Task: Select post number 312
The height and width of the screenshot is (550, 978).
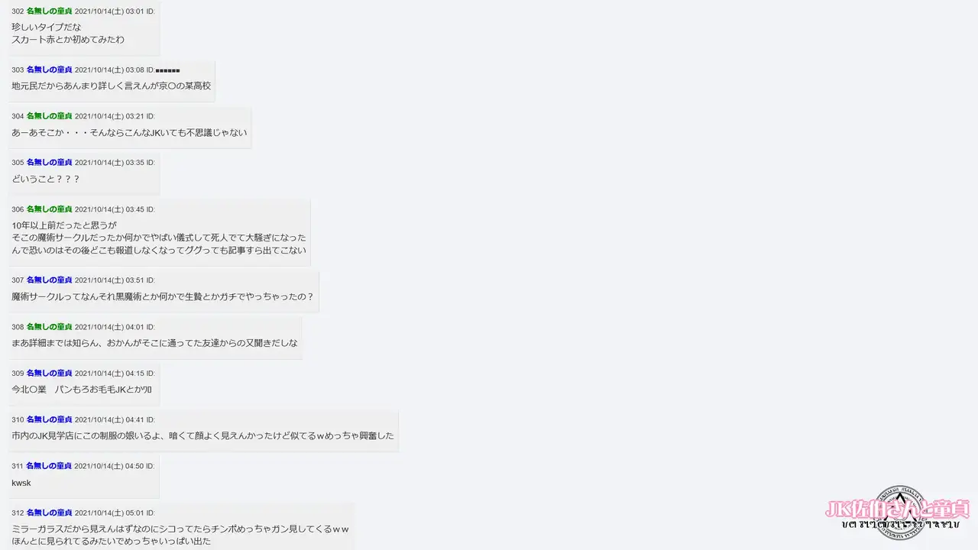Action: click(x=18, y=513)
